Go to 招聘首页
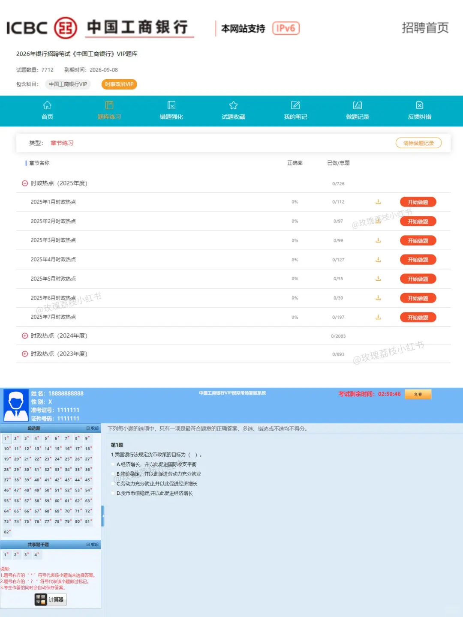Viewport: 463px width, 617px height. pos(425,28)
